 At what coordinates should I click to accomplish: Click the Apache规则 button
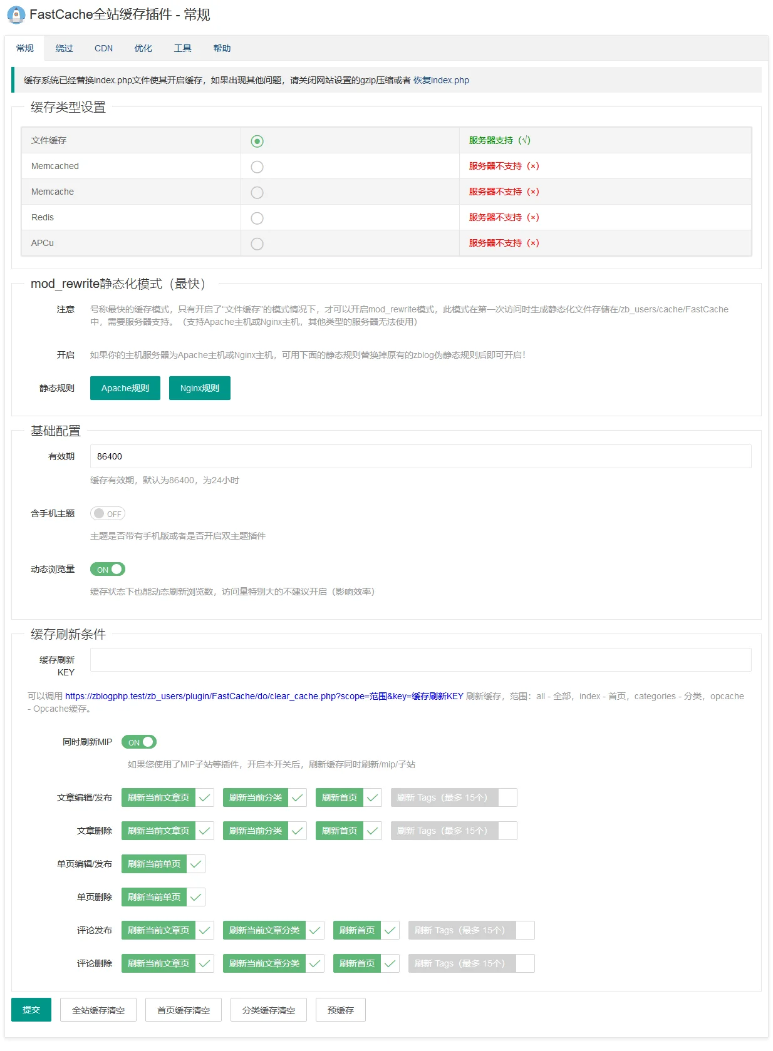pos(125,388)
